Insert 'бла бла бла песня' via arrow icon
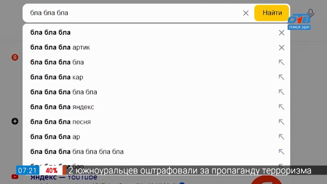Viewport: 327px width, 184px height. click(282, 122)
